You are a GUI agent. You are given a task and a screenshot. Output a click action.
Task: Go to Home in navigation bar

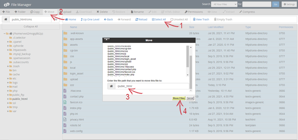pos(70,19)
